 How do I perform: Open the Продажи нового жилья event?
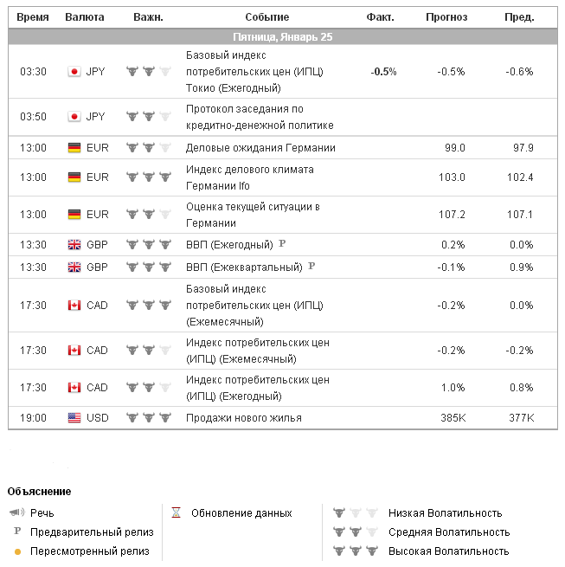[244, 418]
